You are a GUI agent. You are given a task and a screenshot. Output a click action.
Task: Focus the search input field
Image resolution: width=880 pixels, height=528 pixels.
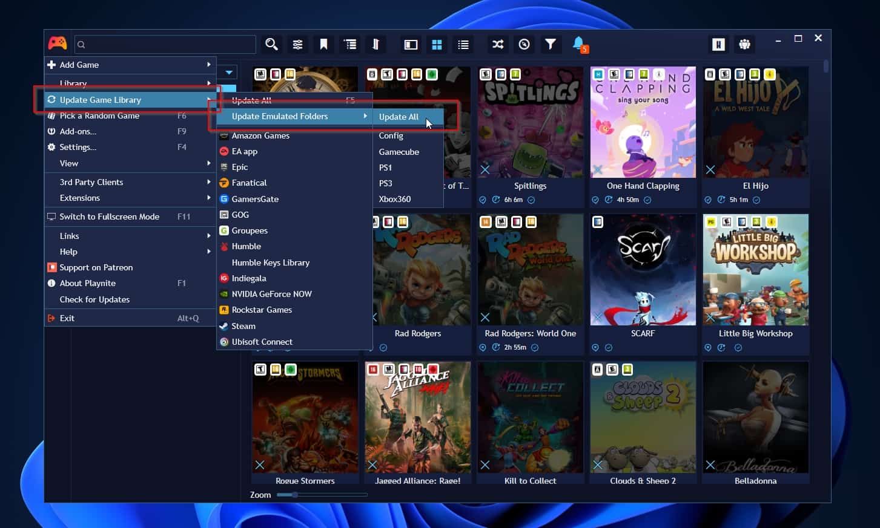[165, 44]
